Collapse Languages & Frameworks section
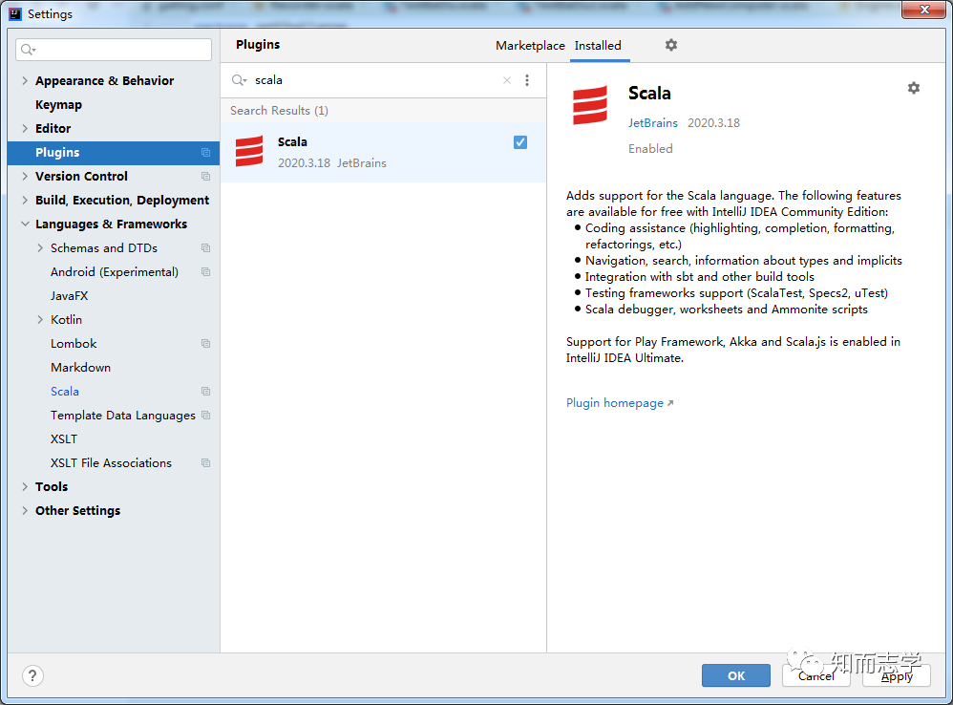Screen dimensions: 953x705 point(25,224)
